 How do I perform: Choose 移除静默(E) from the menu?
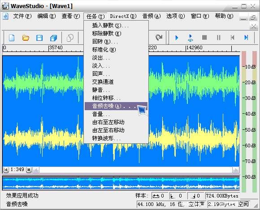point(116,34)
